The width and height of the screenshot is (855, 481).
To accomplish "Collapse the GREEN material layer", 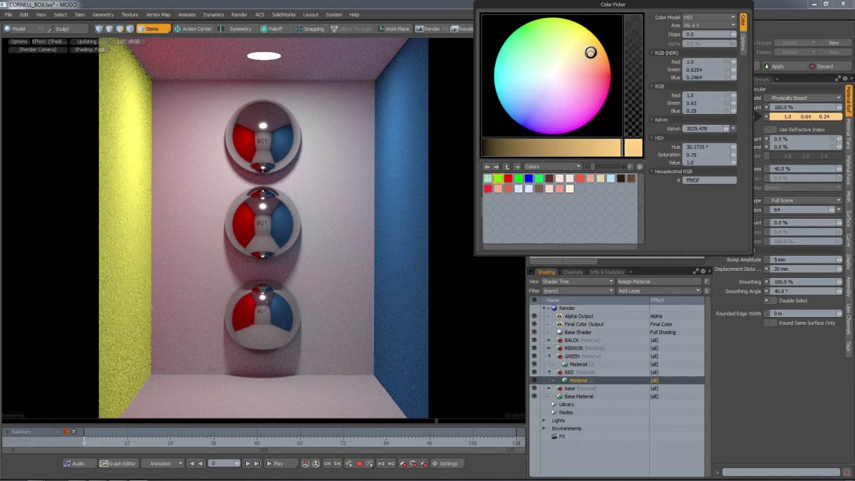I will (549, 356).
